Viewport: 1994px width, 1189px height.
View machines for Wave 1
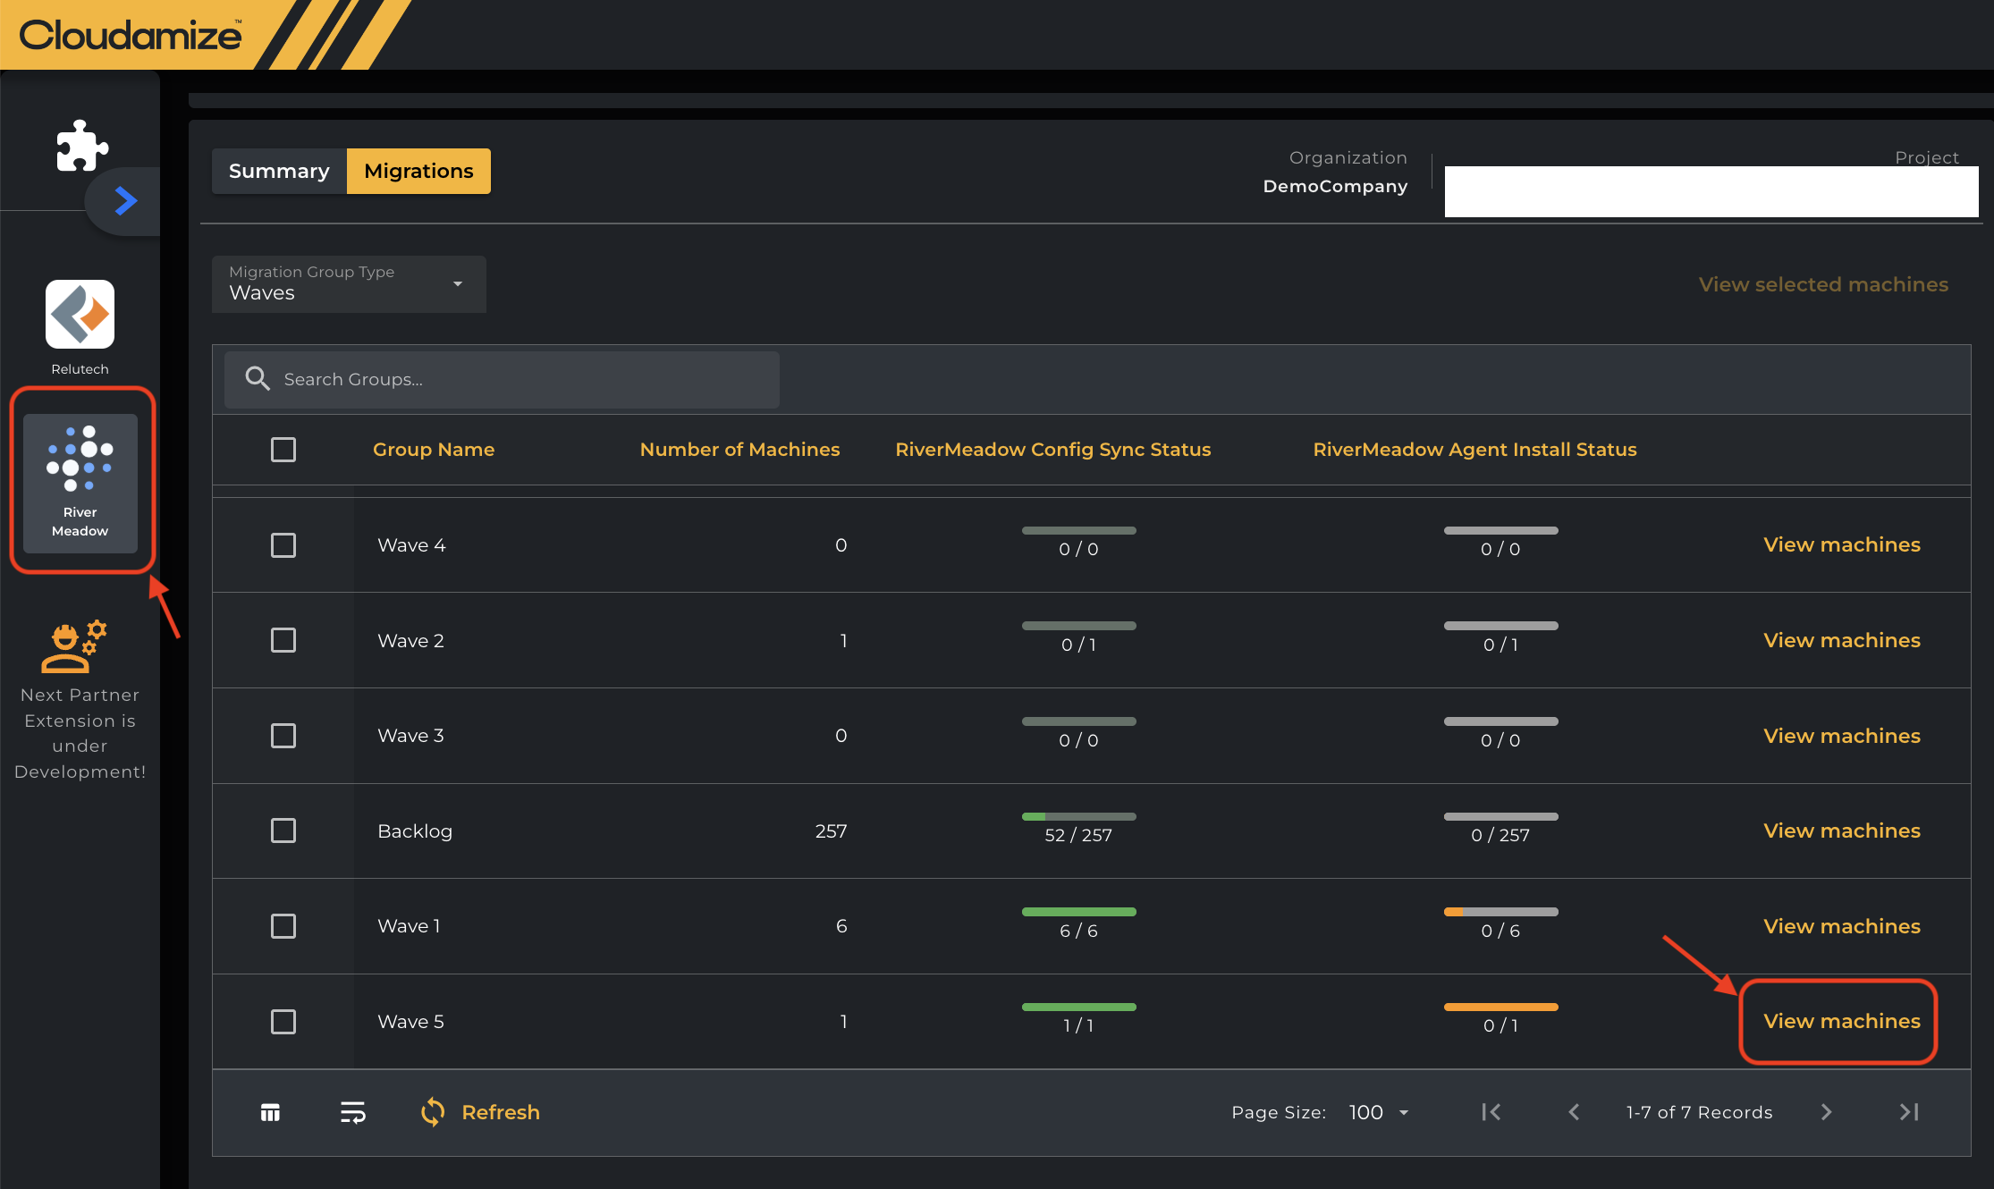(1842, 926)
